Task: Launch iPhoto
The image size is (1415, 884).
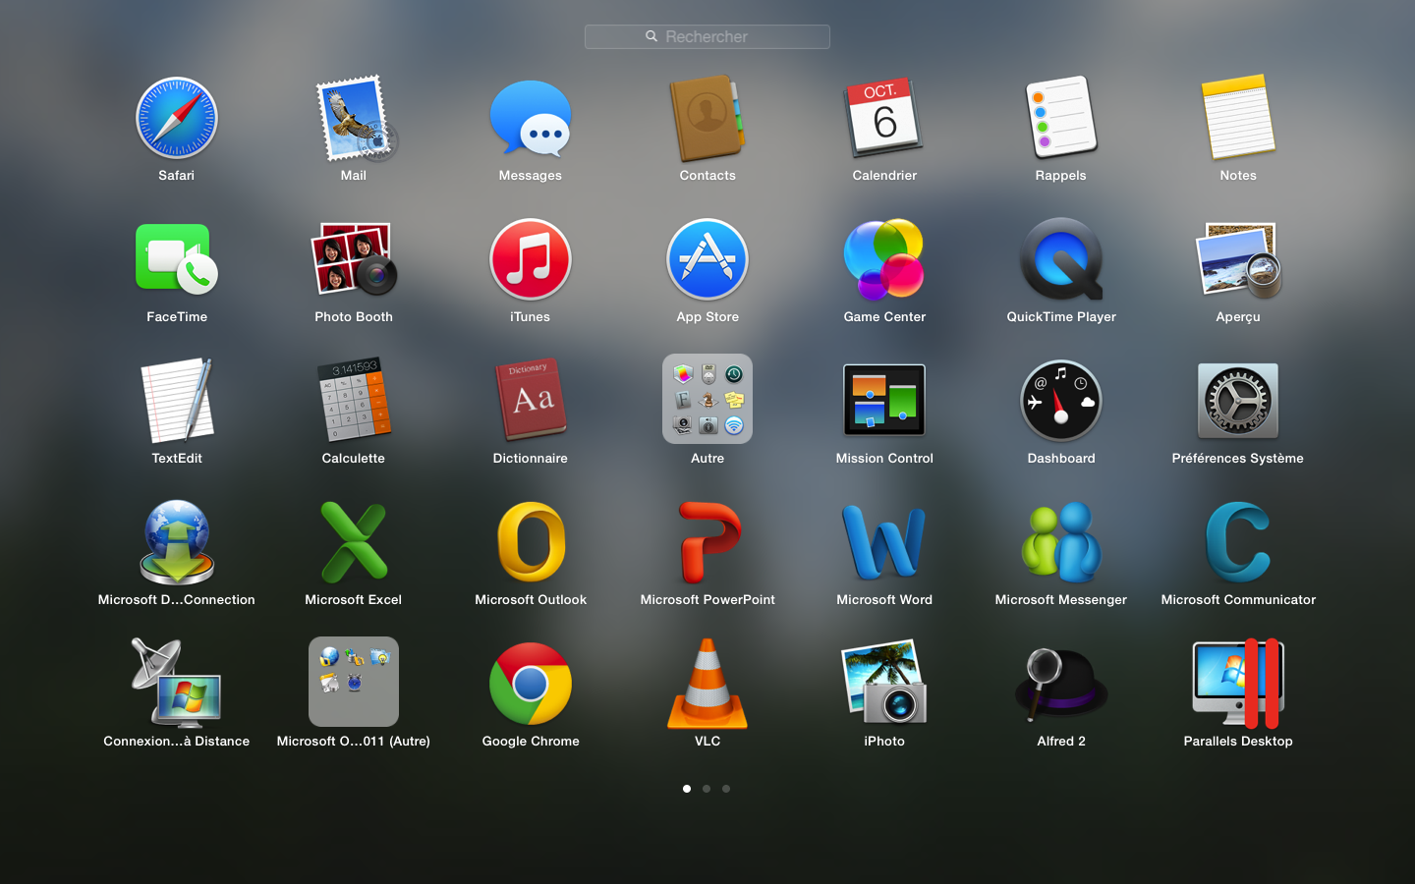Action: point(884,685)
